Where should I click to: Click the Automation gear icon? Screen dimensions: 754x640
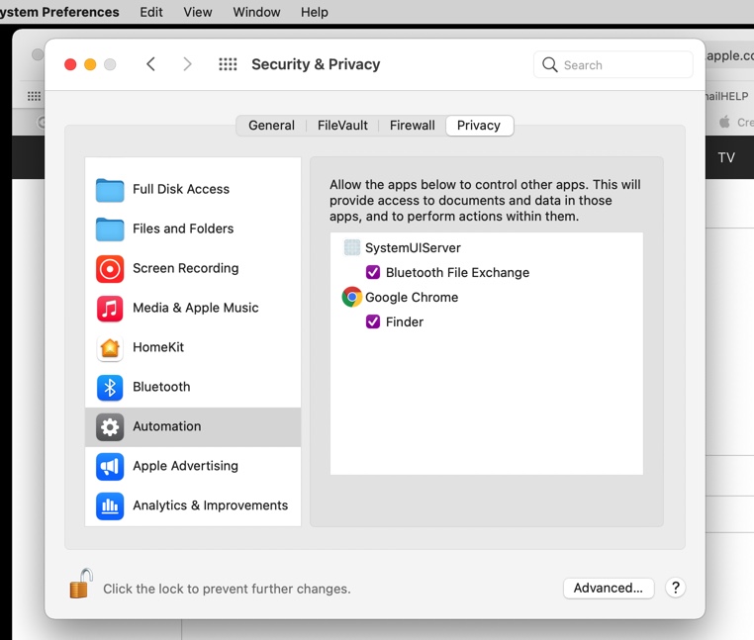(x=110, y=427)
